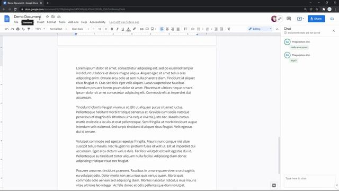The image size is (339, 191).
Task: Open the Help menu
Action: click(84, 22)
